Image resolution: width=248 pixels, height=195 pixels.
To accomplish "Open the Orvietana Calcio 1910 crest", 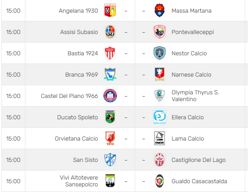I will (x=110, y=138).
